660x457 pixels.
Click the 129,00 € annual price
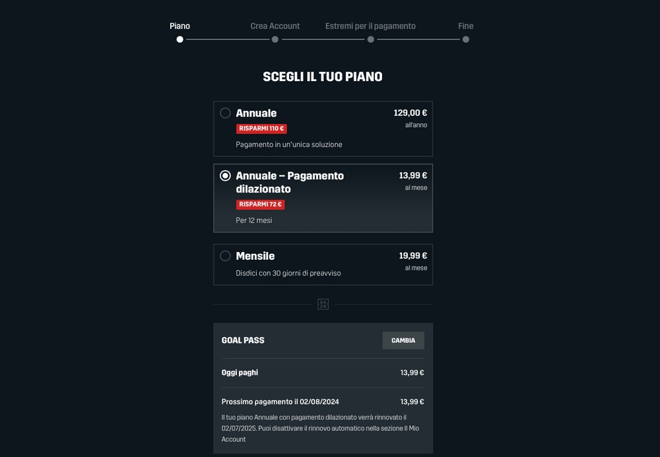pos(411,113)
